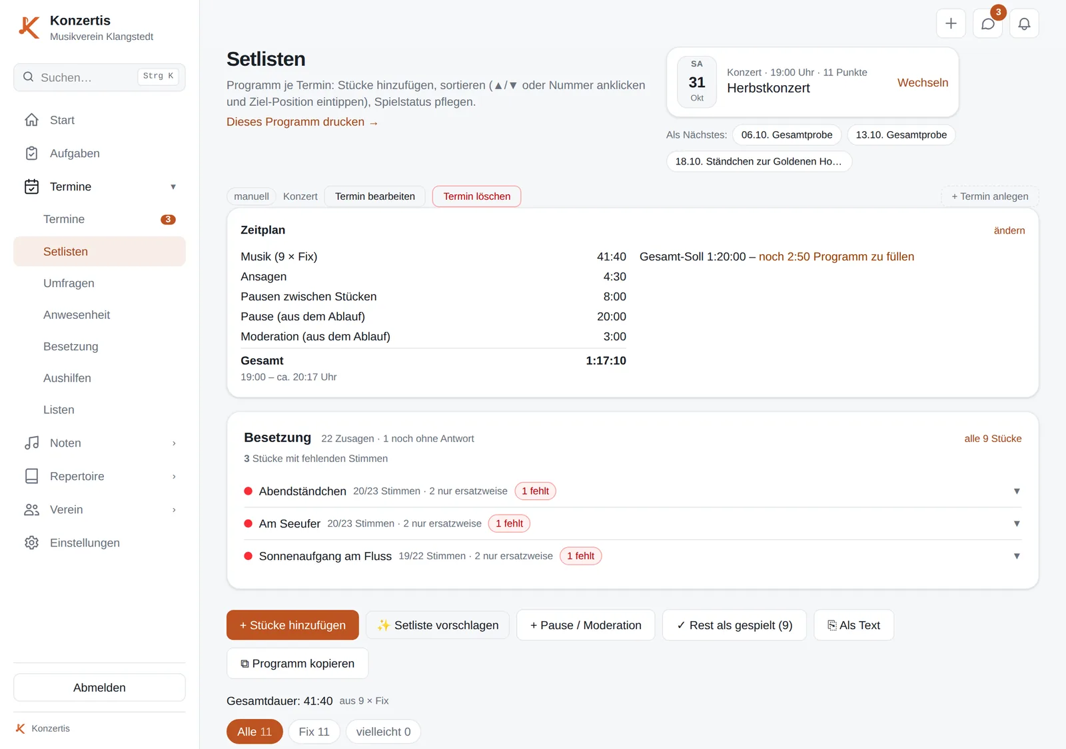Follow the Dieses Programm drucken link
This screenshot has width=1066, height=749.
point(302,122)
